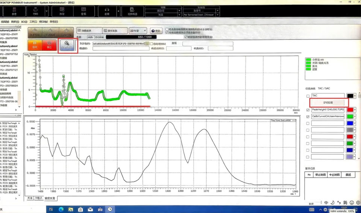The height and width of the screenshot is (213, 361).
Task: Toggle the TAC row checkbox
Action: 308,96
